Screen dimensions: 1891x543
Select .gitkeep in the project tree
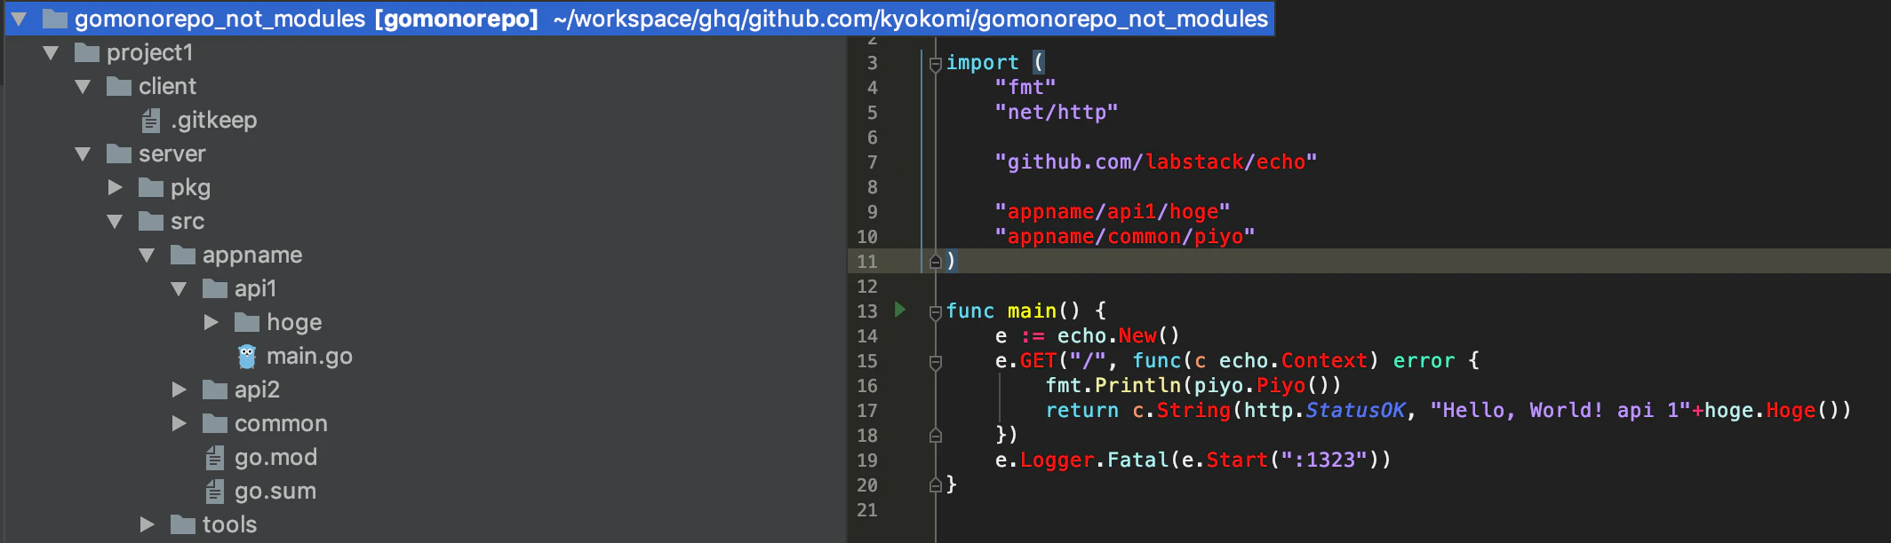(x=213, y=120)
